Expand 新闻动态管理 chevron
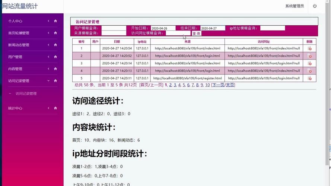331x186 pixels. click(48, 45)
